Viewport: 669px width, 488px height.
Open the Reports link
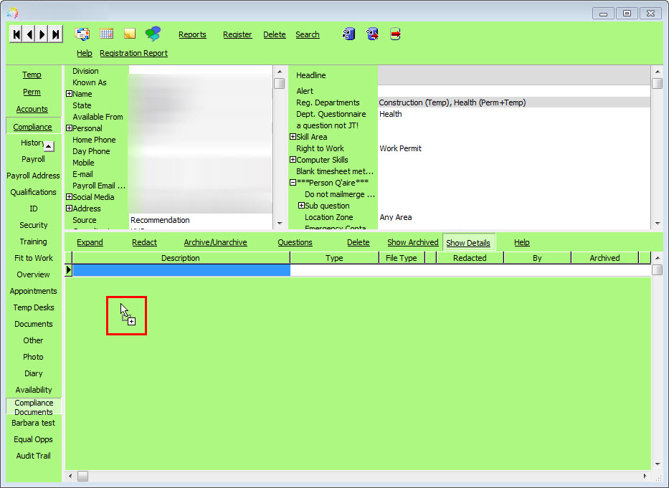[x=192, y=34]
